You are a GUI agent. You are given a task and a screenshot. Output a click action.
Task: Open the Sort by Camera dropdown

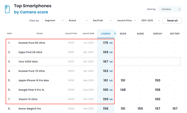click(170, 9)
